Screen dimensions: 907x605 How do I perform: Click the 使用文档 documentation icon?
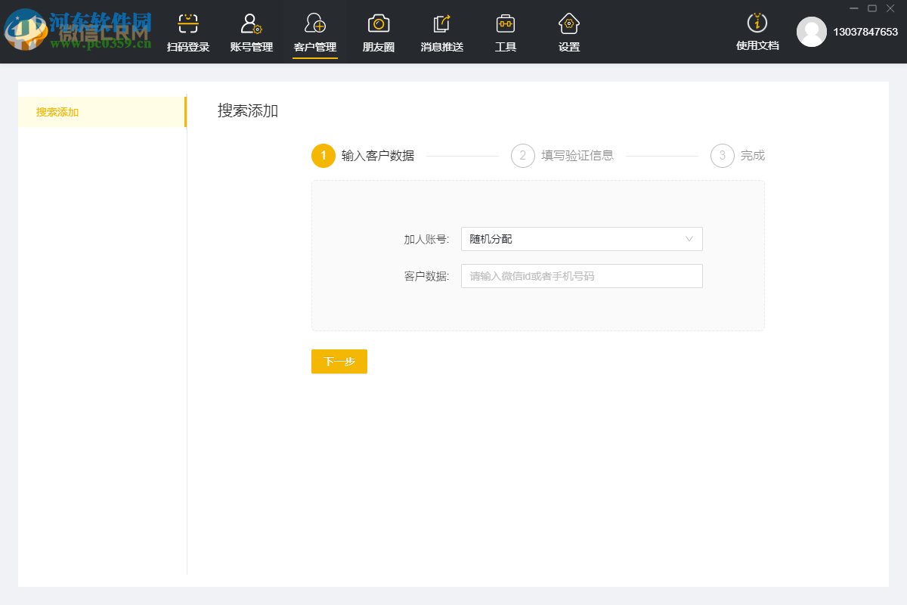[x=757, y=31]
